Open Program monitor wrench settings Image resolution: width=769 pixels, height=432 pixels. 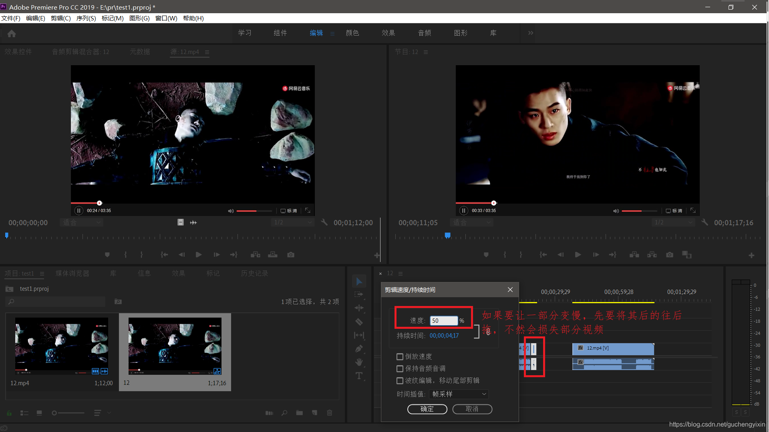[x=705, y=222]
